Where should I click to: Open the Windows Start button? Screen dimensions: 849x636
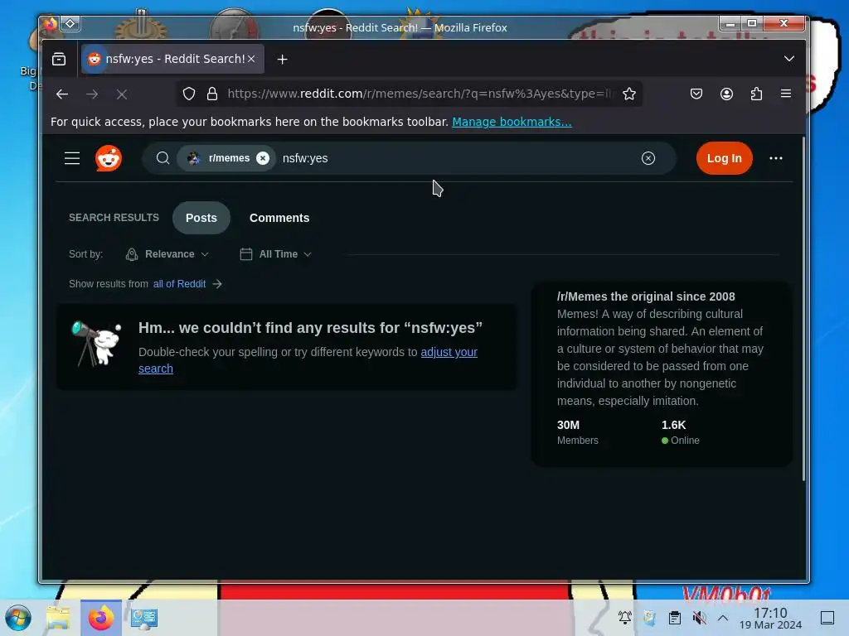18,618
